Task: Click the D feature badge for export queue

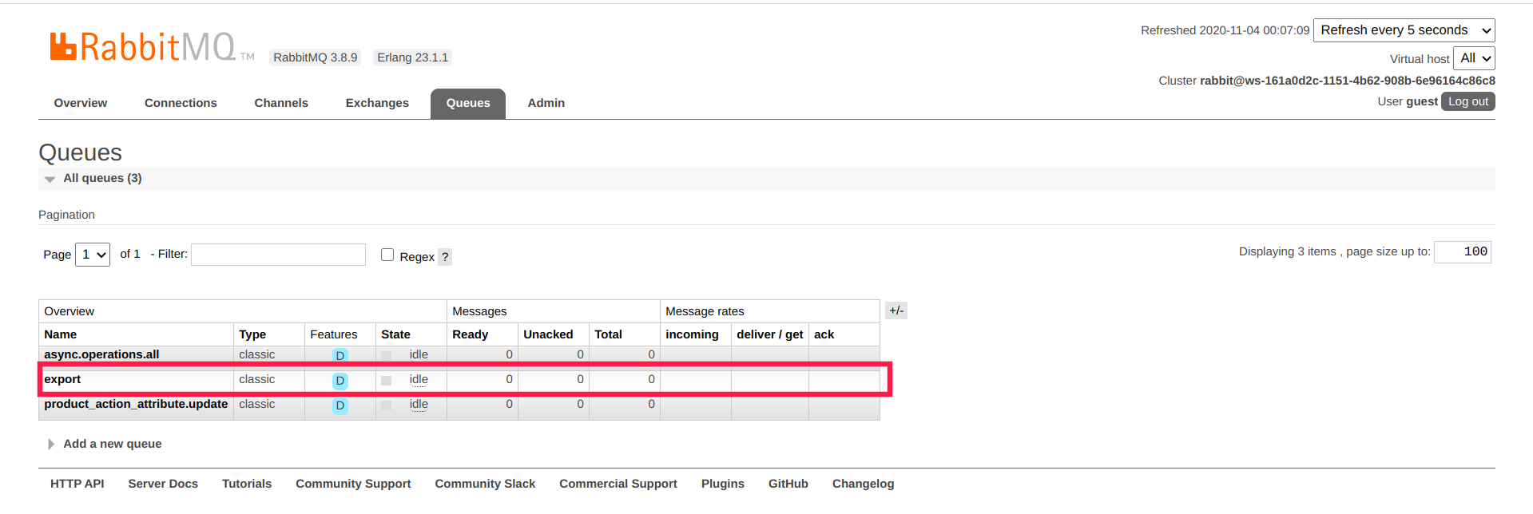Action: point(340,381)
